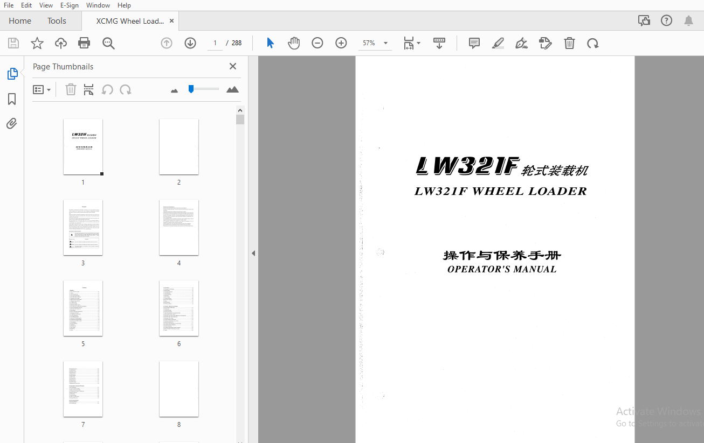Zoom out with minus button
704x443 pixels.
(x=318, y=43)
